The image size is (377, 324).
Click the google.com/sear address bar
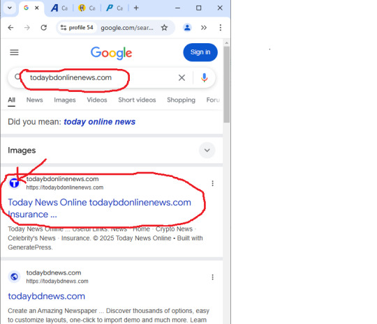pyautogui.click(x=127, y=28)
